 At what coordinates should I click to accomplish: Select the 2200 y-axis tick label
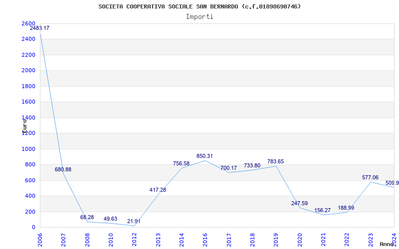tap(28, 55)
